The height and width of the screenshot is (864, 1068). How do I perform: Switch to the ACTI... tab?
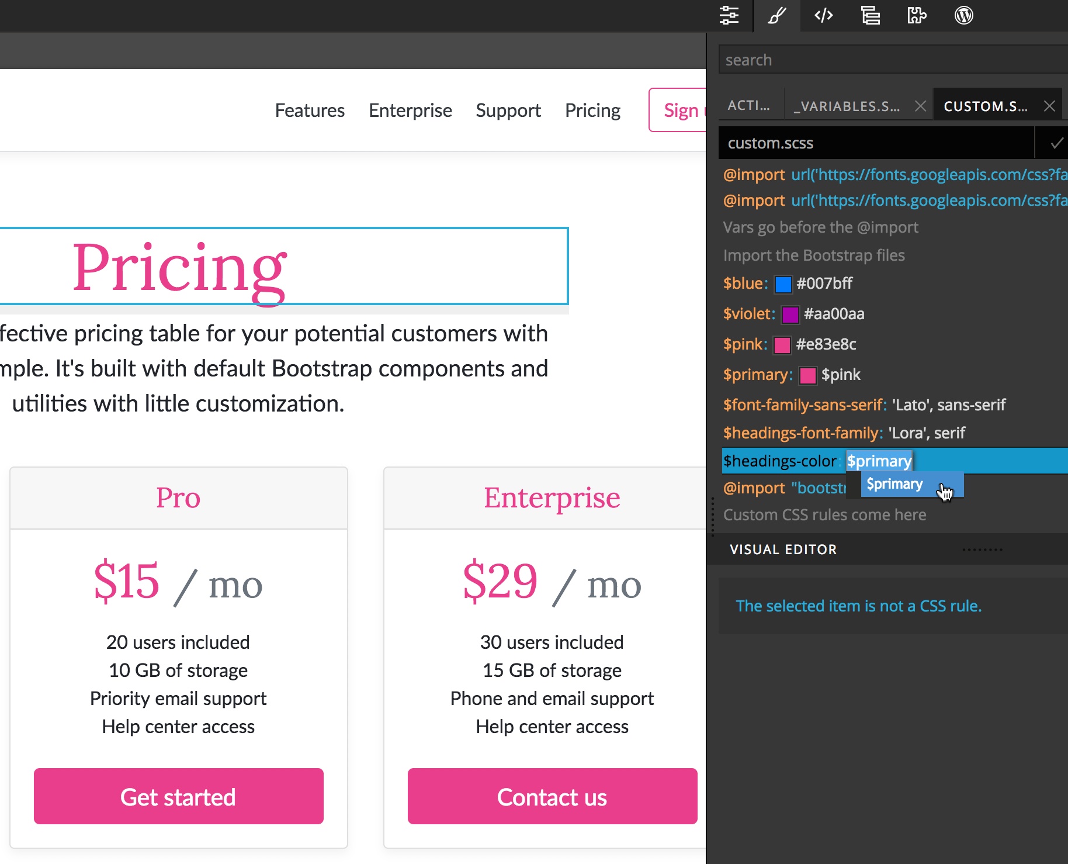(749, 105)
